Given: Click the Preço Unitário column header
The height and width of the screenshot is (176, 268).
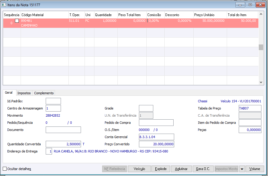Looking at the screenshot, I should [210, 15].
